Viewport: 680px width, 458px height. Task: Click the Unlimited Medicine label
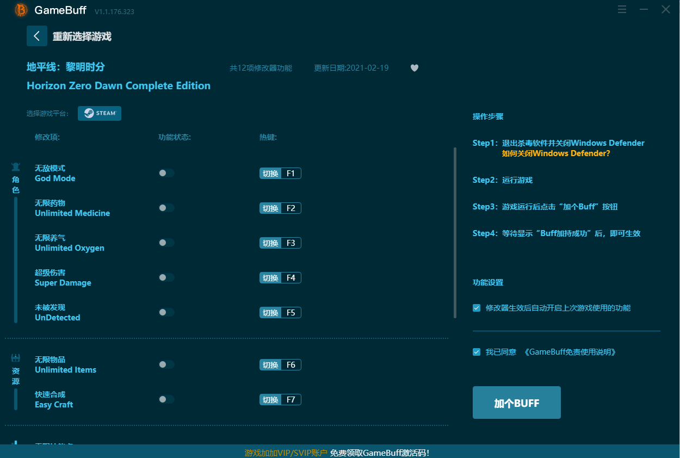pos(72,213)
